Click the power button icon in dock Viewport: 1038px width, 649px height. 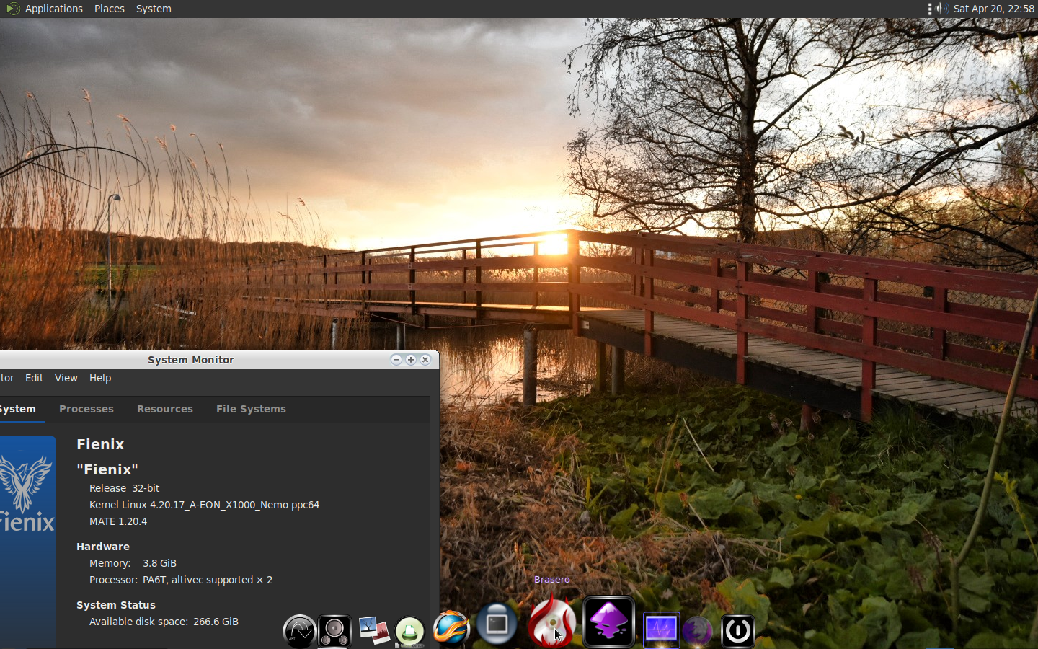[x=737, y=631]
